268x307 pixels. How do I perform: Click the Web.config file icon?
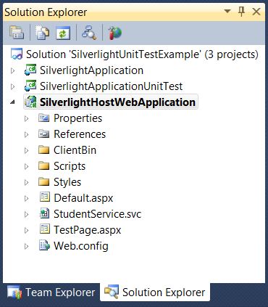click(x=45, y=245)
